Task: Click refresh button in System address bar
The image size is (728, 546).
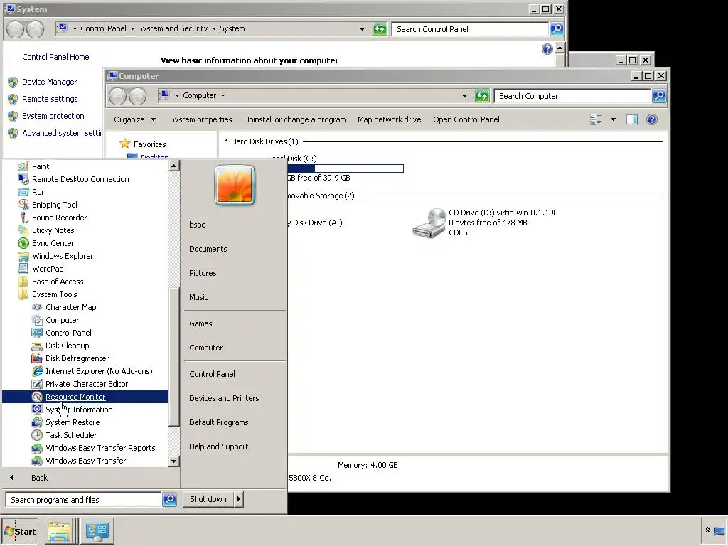Action: pos(380,29)
